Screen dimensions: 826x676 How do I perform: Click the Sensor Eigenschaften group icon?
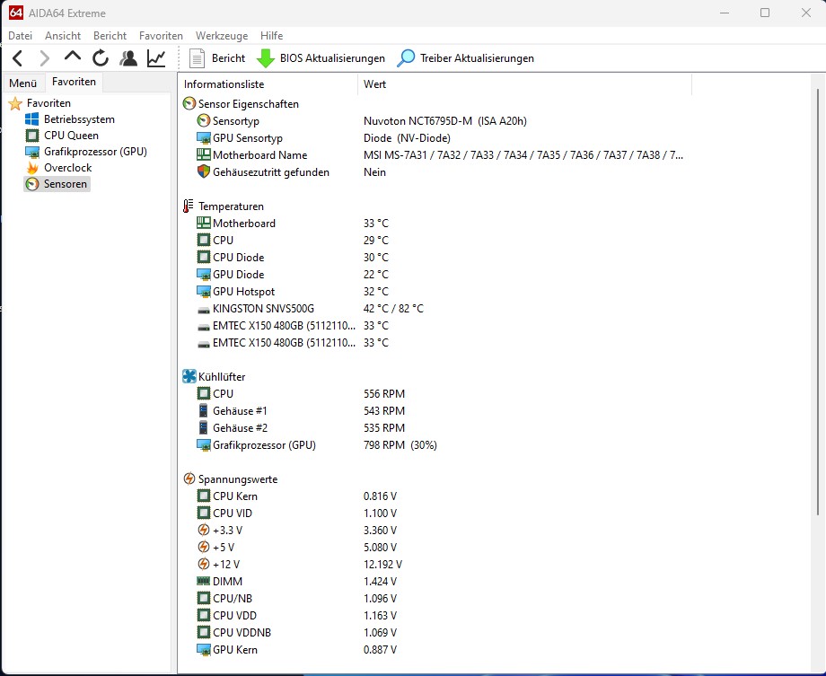point(189,104)
